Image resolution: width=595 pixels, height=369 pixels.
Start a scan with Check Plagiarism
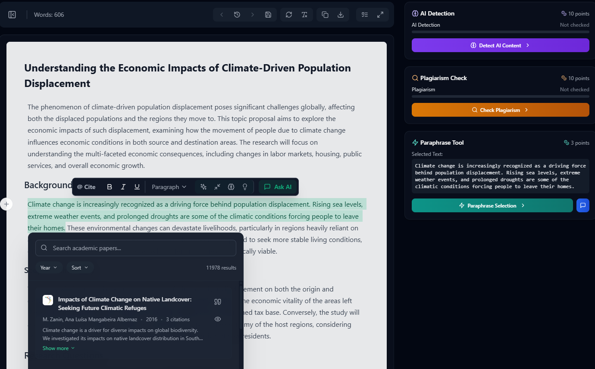(500, 110)
